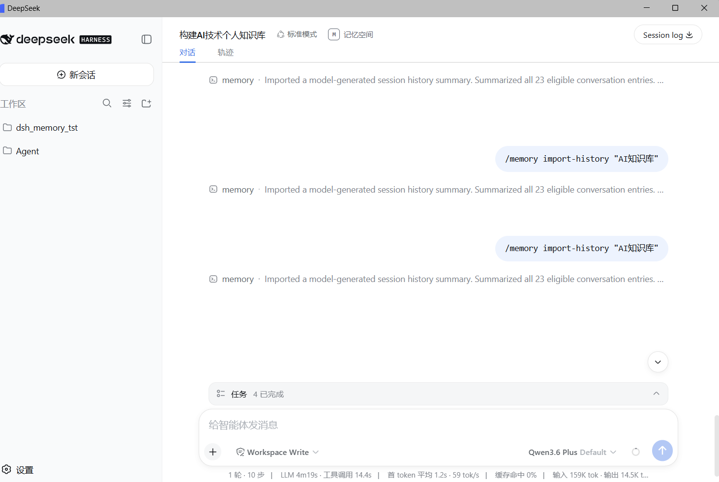Switch to the 对话 tab
The height and width of the screenshot is (482, 719).
[x=187, y=53]
